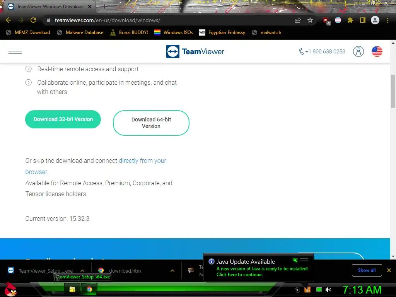The image size is (396, 297).
Task: Expand TeamViewer_Setup download options chevron
Action: click(x=82, y=271)
